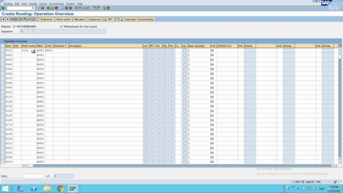The width and height of the screenshot is (343, 193).
Task: Click the Print icon in standard toolbar
Action: point(62,8)
